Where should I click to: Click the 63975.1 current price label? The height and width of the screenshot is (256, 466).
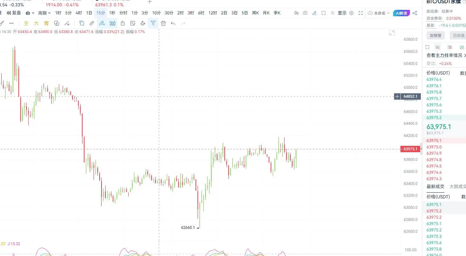(410, 149)
